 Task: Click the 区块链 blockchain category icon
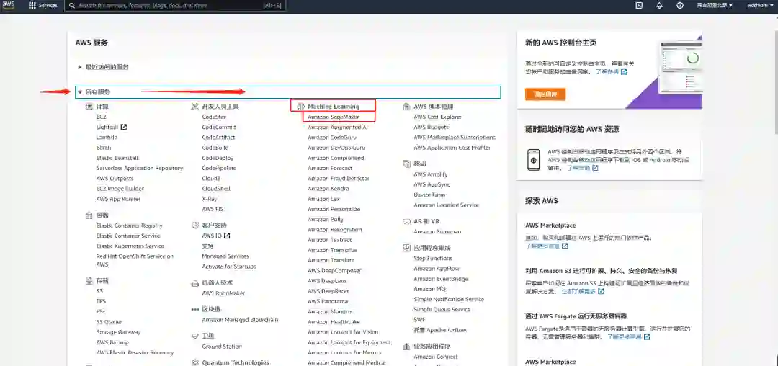[x=195, y=309]
